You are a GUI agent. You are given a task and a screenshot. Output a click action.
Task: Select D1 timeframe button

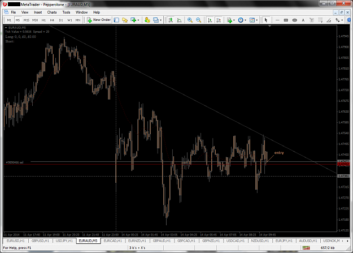pos(61,20)
